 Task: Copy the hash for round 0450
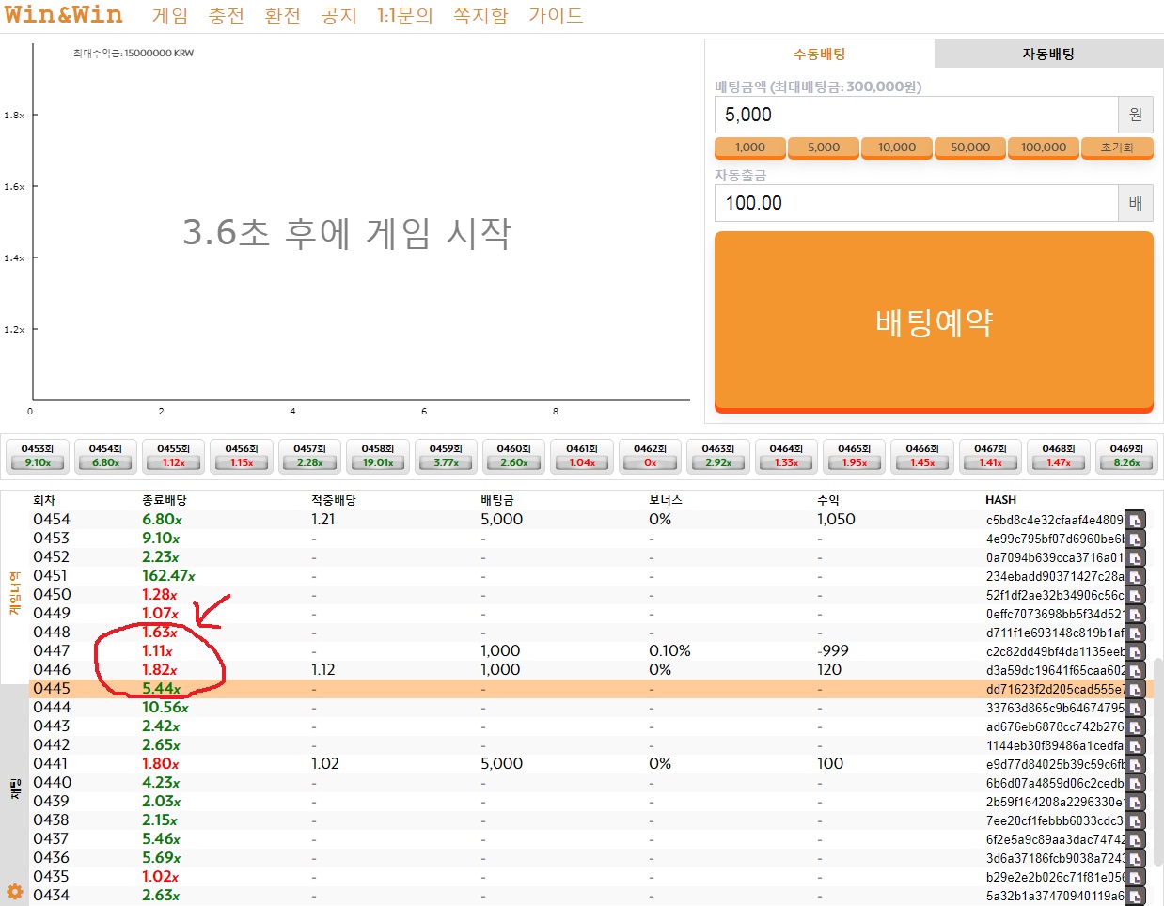(1135, 596)
